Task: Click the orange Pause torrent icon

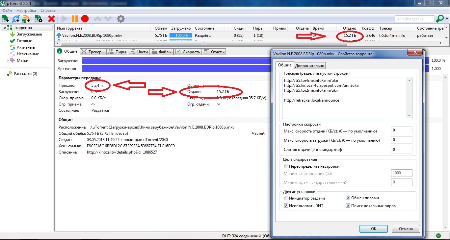Action: (75, 19)
